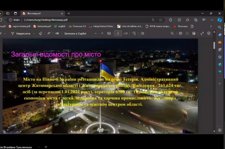The height and width of the screenshot is (149, 225).
Task: Click the Rotate page icon
Action: [133, 33]
